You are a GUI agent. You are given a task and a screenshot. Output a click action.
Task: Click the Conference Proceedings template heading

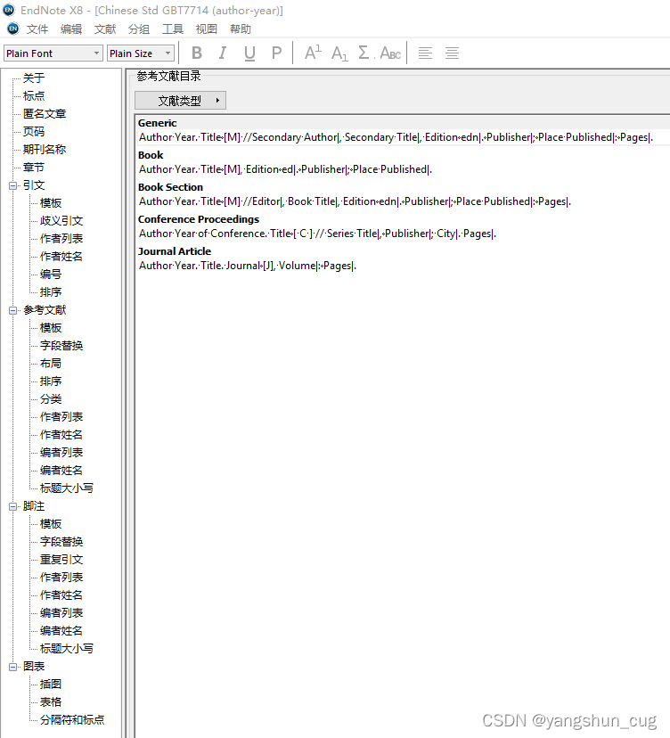tap(199, 219)
